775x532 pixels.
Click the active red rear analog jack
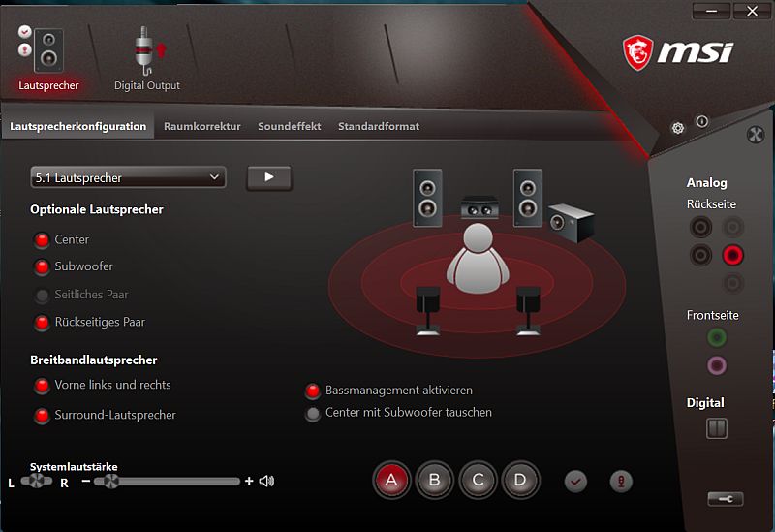click(732, 255)
